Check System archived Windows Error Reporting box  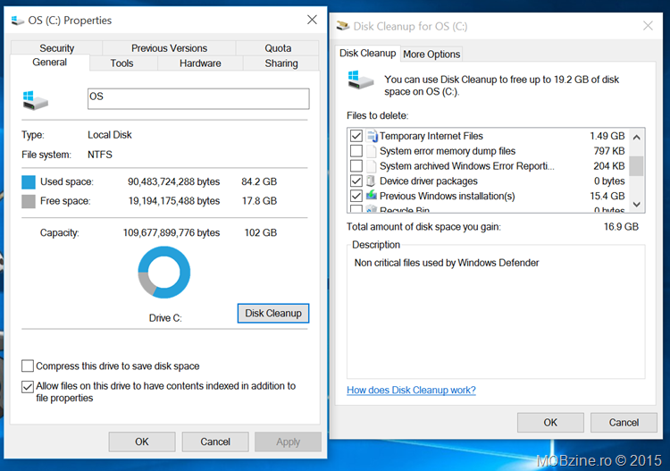click(x=356, y=166)
